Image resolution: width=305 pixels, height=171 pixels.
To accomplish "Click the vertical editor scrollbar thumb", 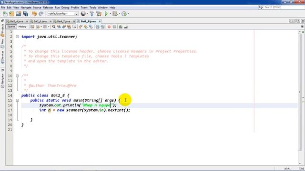I will click(300, 92).
